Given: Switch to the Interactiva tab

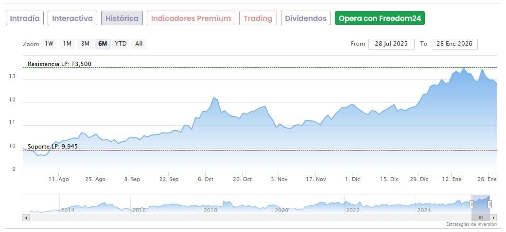Looking at the screenshot, I should coord(72,18).
